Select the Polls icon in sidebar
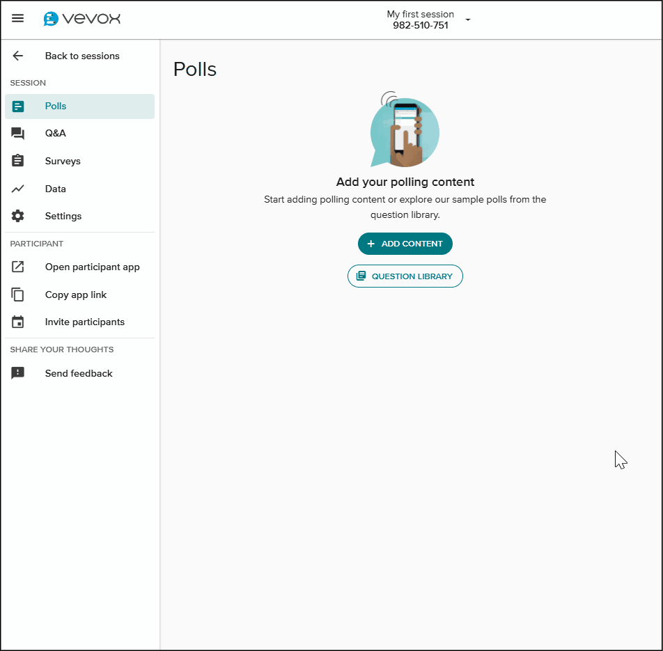Viewport: 663px width, 651px height. (x=18, y=107)
